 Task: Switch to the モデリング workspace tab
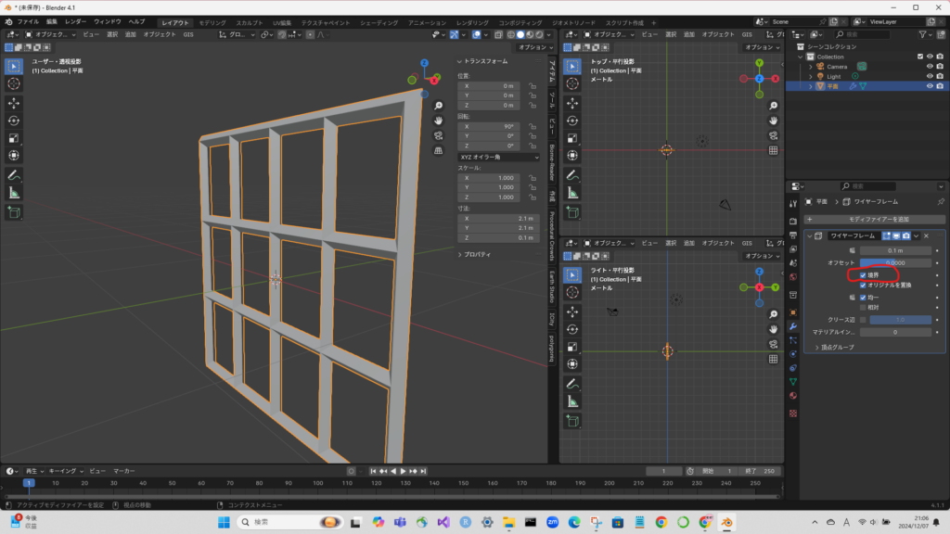pos(212,21)
